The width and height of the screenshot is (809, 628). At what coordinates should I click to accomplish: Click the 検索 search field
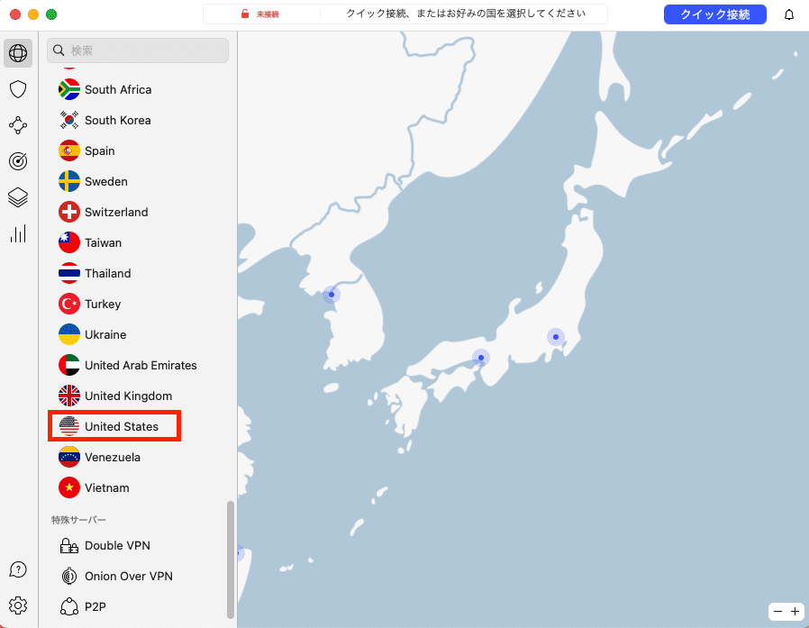pyautogui.click(x=138, y=50)
